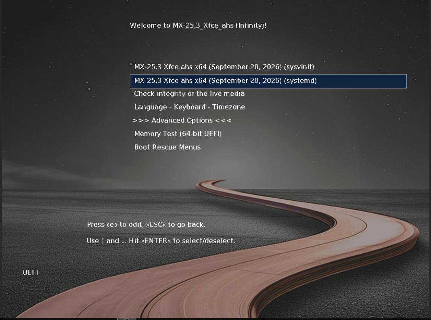Open Boot Rescue Menus

pos(167,147)
